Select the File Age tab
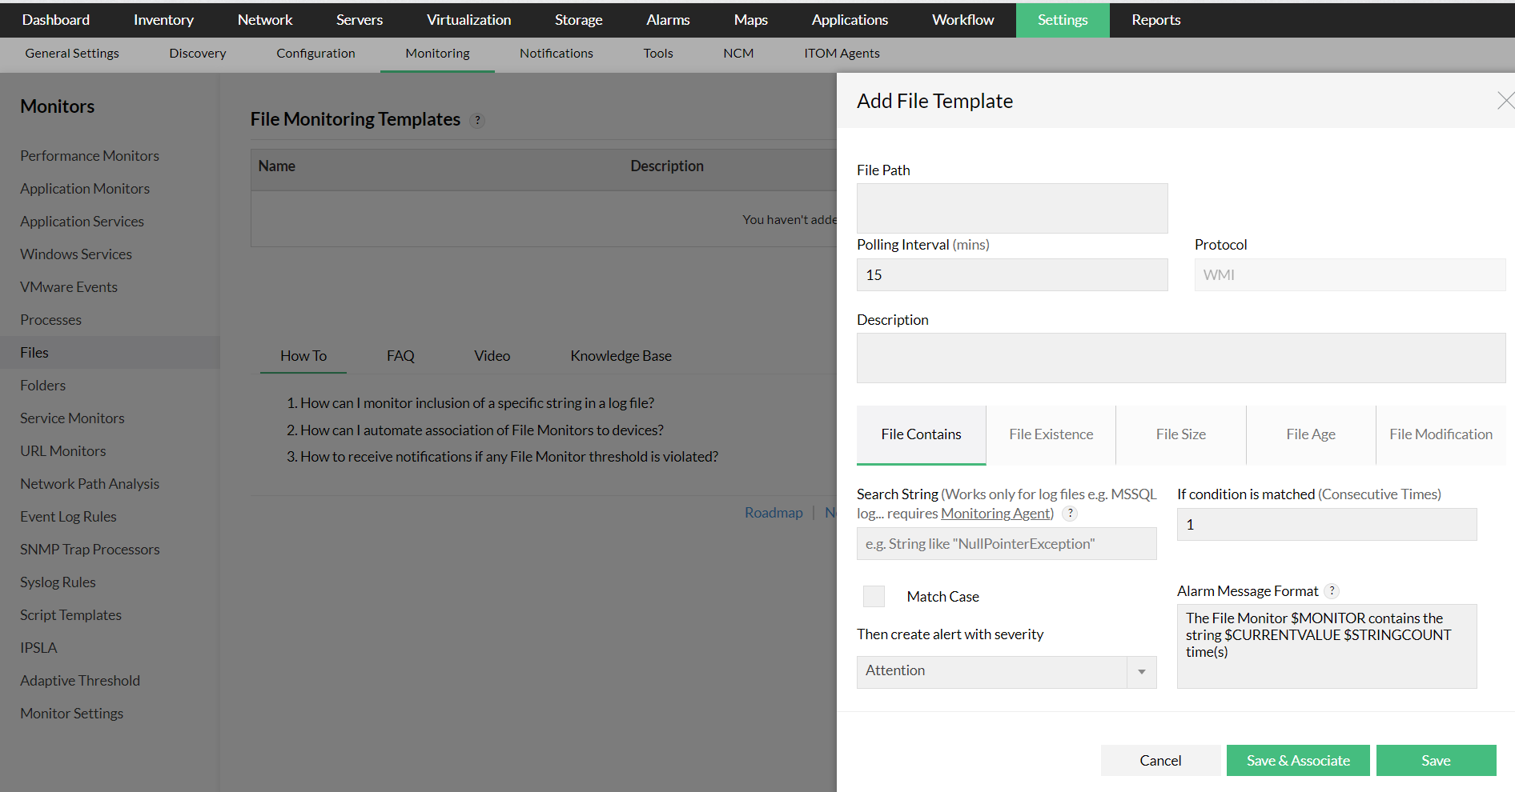This screenshot has width=1515, height=792. pos(1310,434)
